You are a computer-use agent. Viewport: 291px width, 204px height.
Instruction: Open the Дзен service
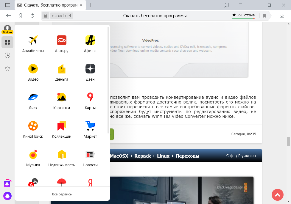tap(90, 73)
